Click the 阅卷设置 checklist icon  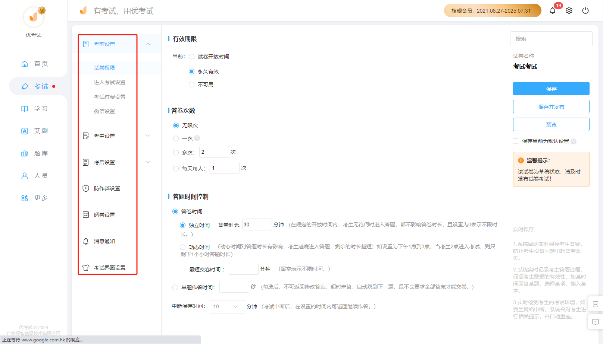[86, 215]
